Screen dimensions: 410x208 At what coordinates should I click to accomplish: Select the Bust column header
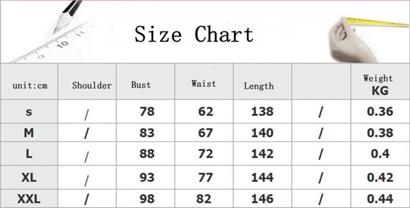click(141, 85)
